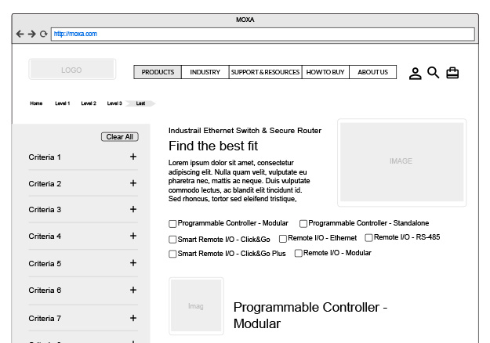The height and width of the screenshot is (343, 490).
Task: Click the product Imag thumbnail
Action: (x=196, y=306)
